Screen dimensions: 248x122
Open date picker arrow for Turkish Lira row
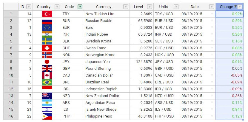click(212, 14)
